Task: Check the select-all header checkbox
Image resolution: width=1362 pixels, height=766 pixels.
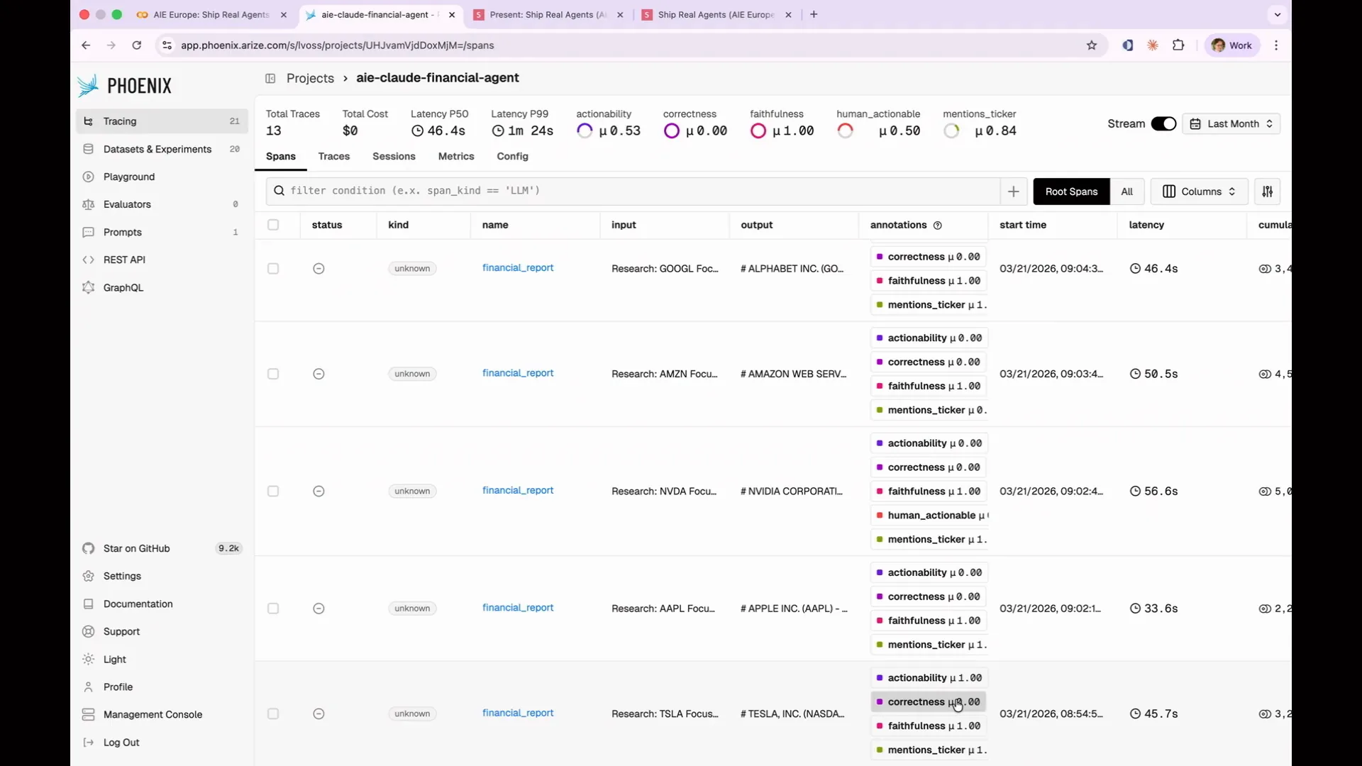Action: 273,225
